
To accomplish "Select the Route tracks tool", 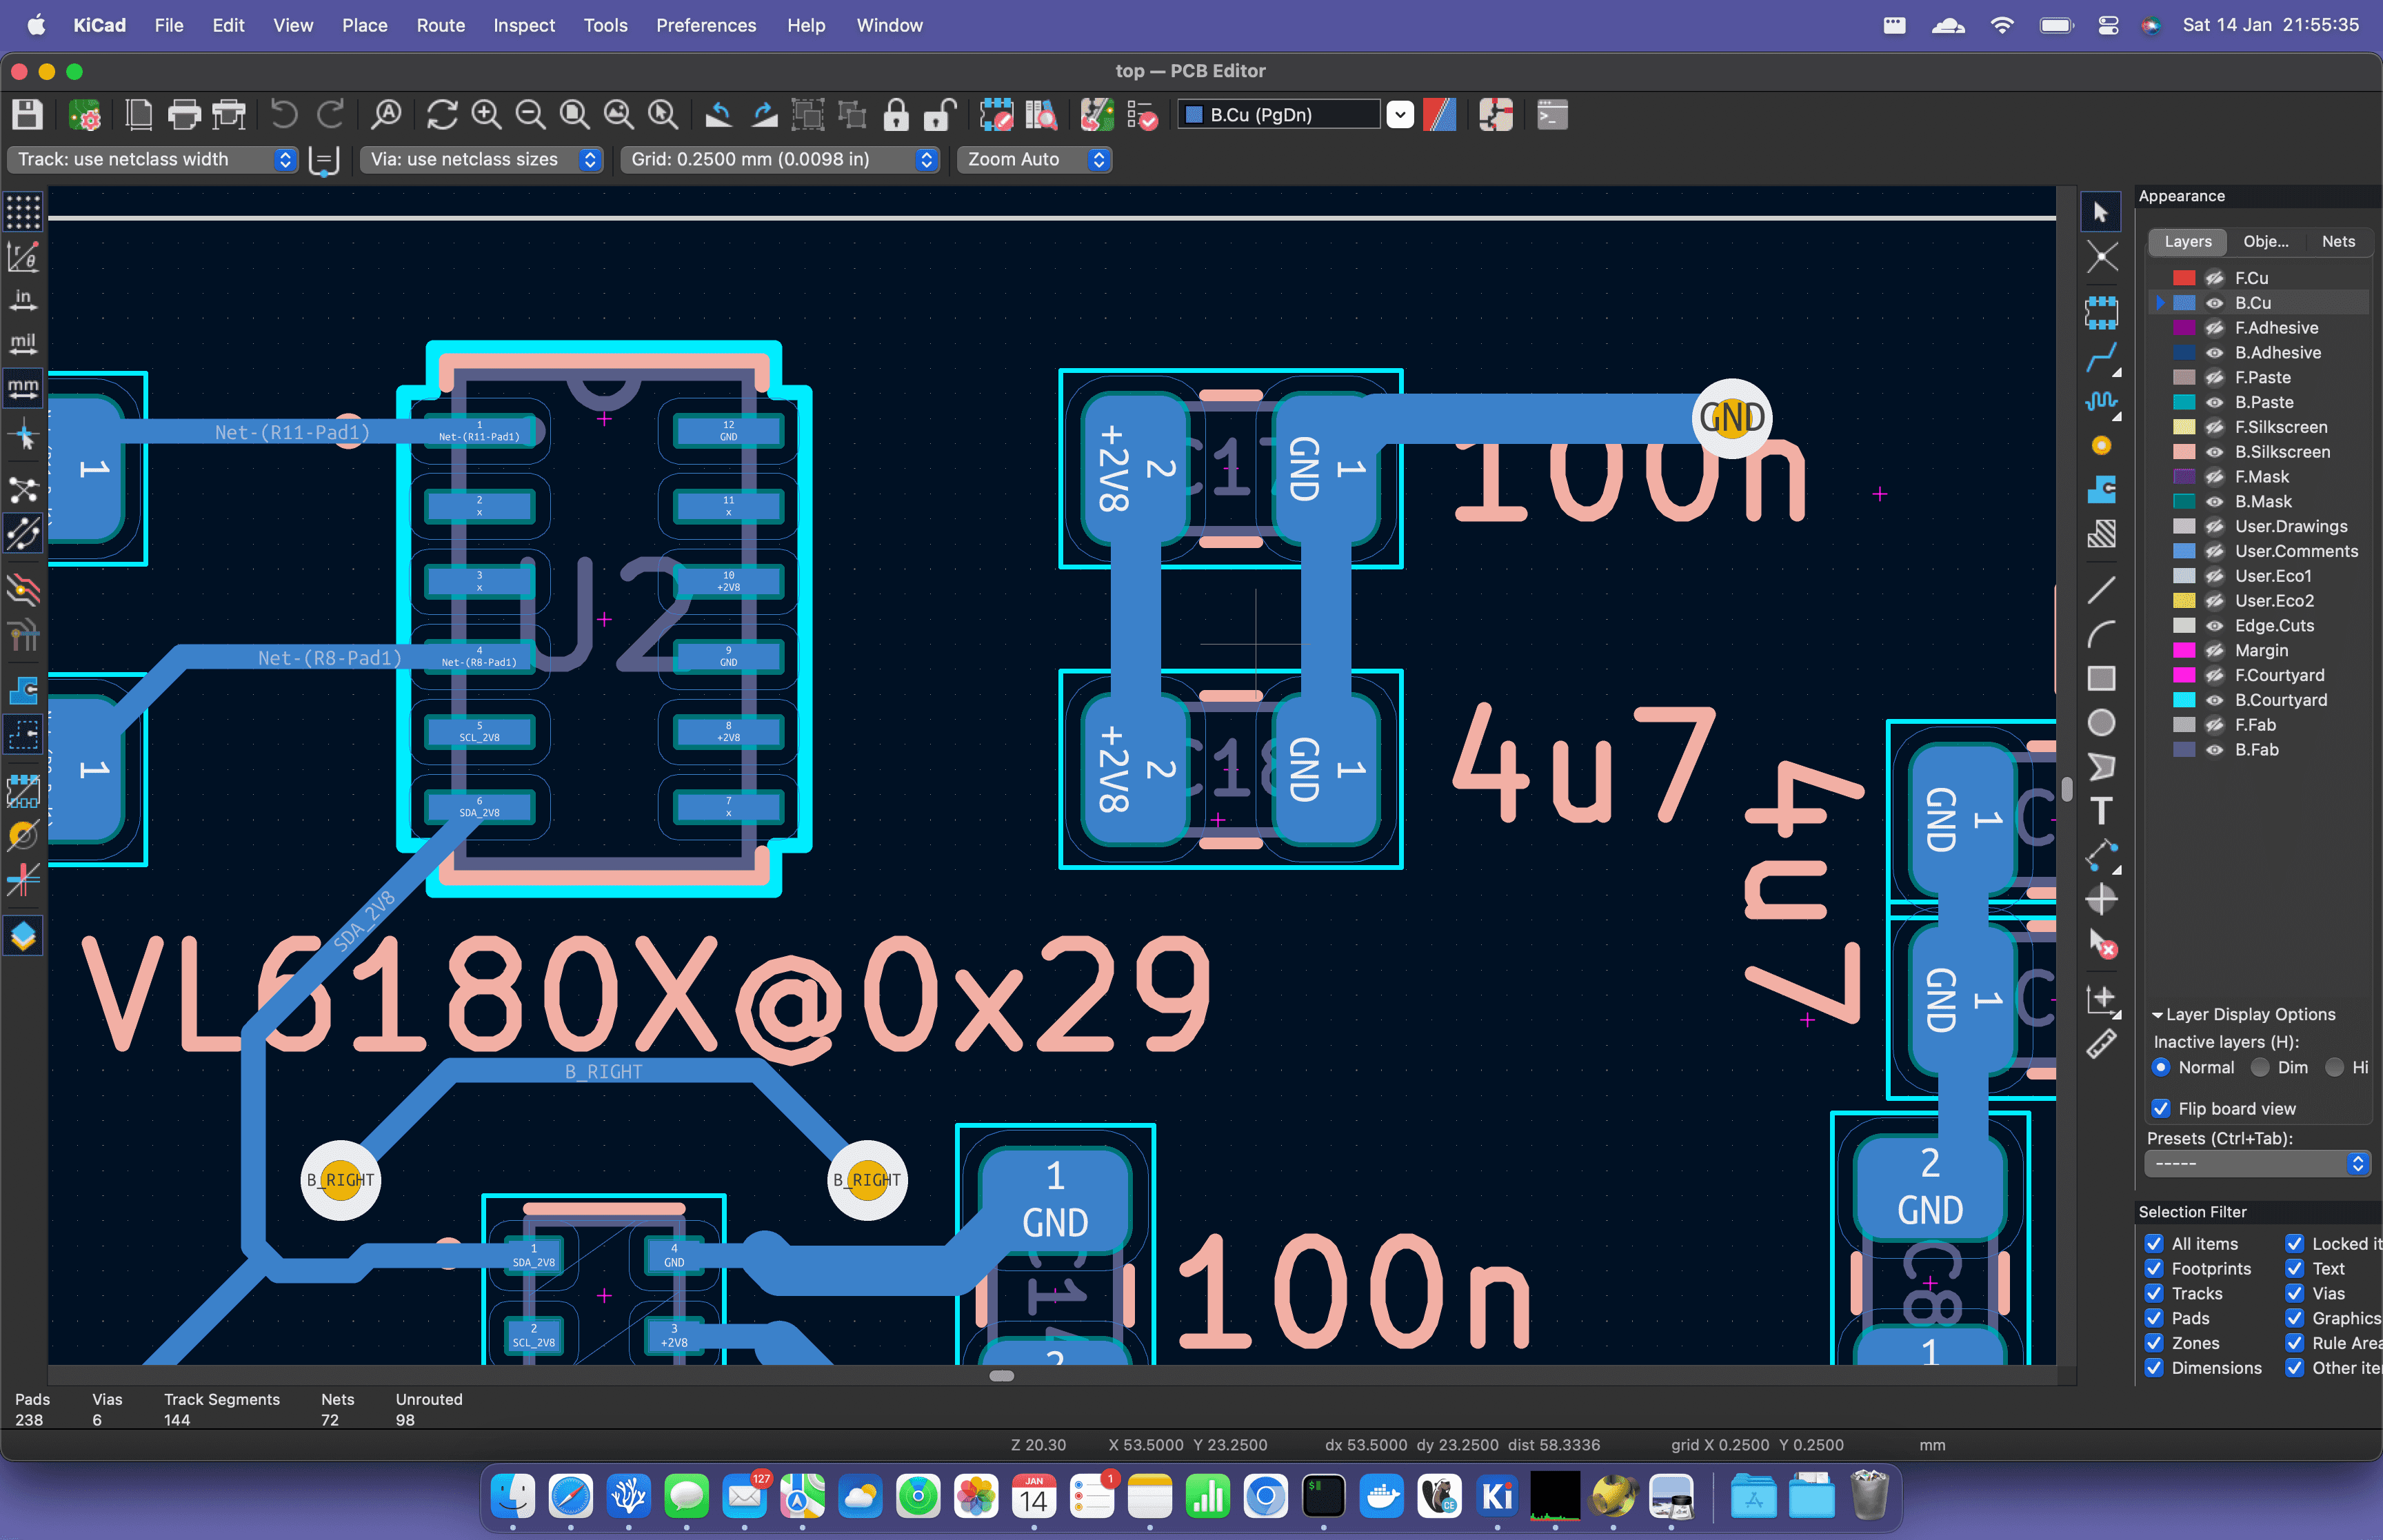I will (2101, 357).
